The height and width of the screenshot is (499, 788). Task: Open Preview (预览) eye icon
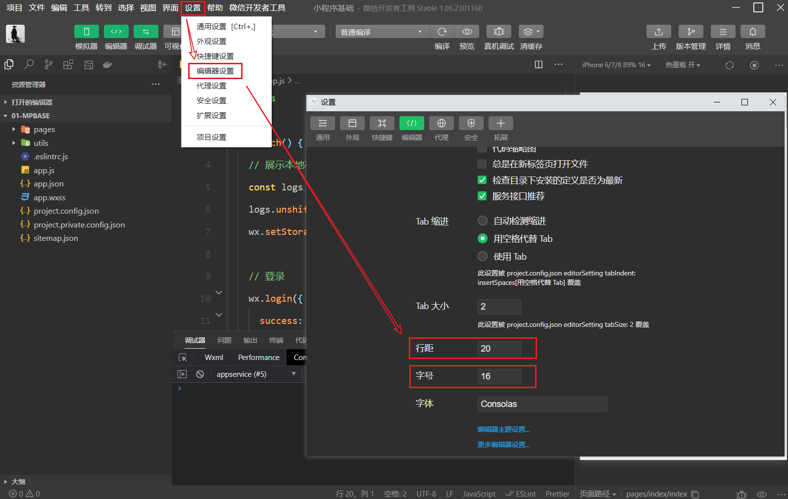[467, 32]
